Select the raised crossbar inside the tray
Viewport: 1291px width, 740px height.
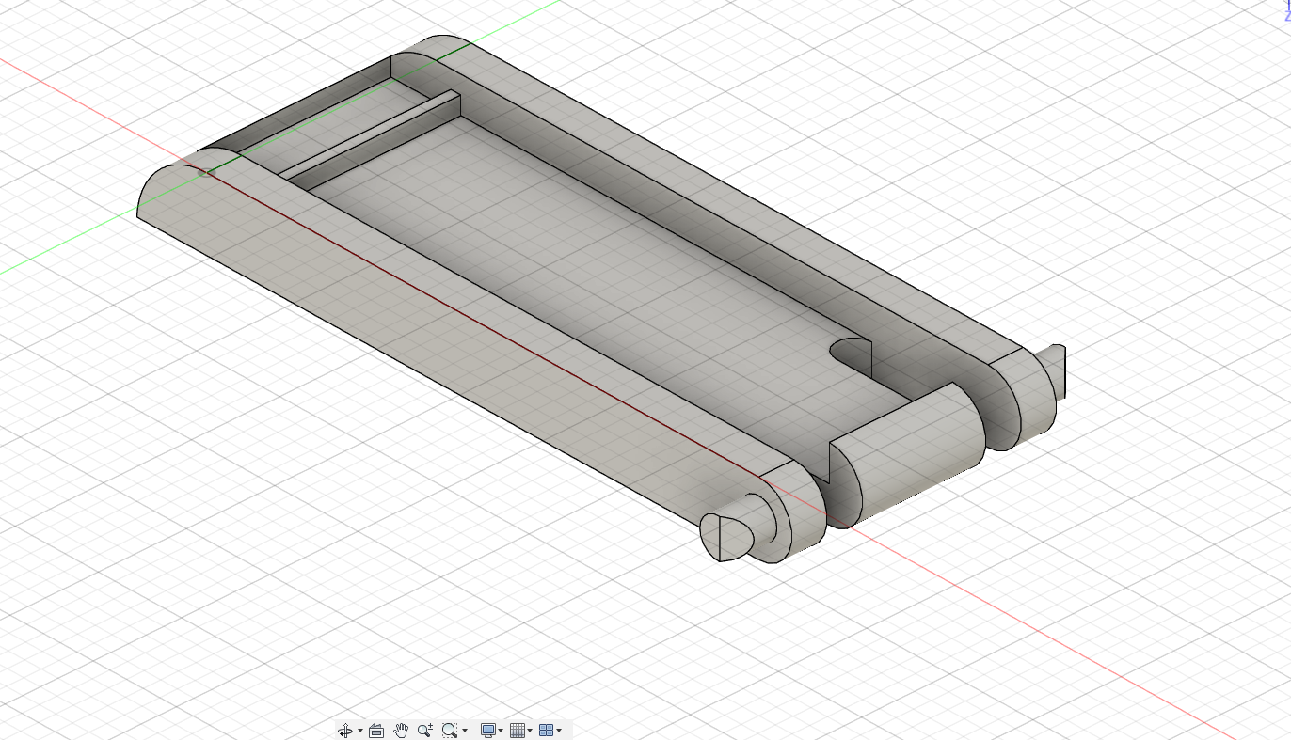[x=376, y=141]
